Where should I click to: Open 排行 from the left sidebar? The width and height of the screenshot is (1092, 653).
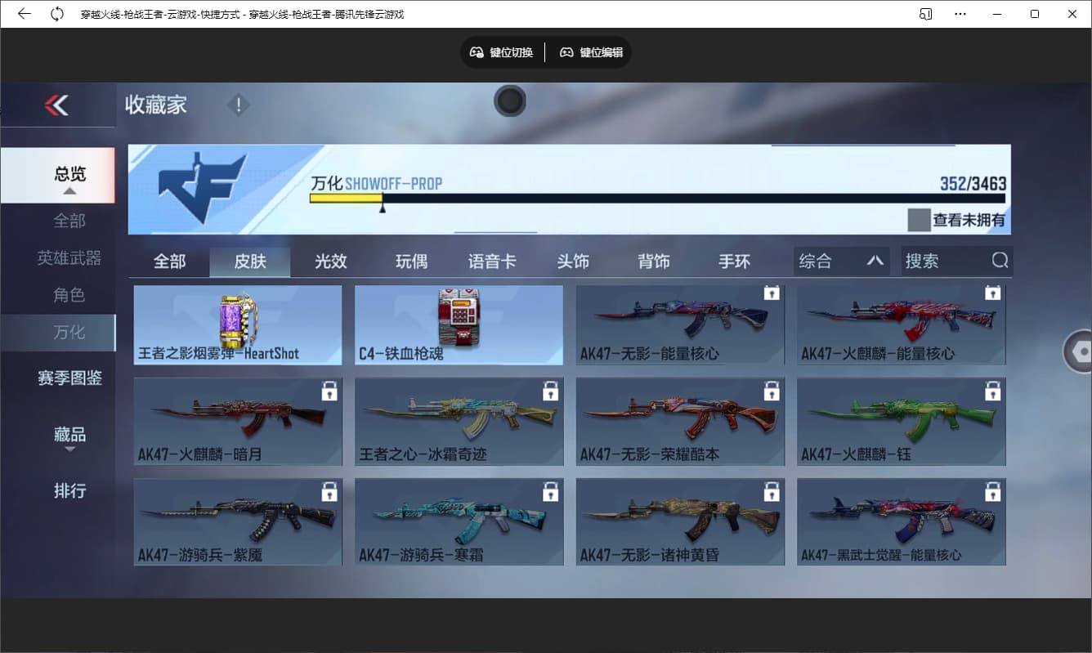[70, 490]
